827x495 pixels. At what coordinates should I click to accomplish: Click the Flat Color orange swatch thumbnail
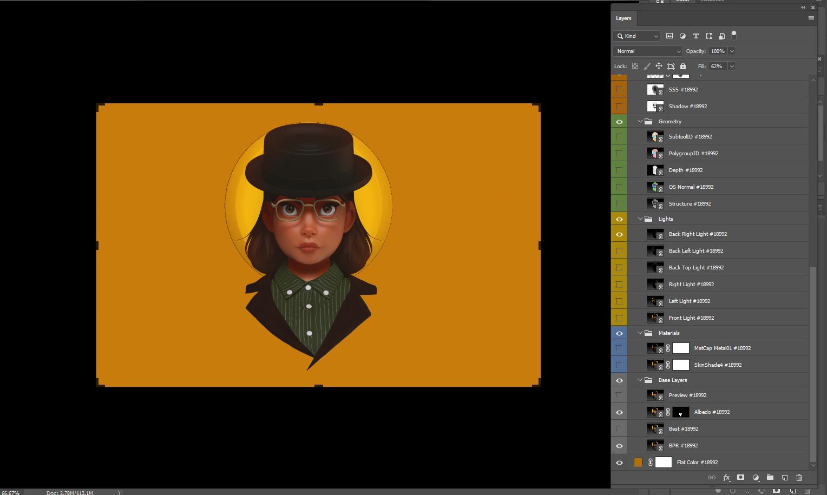pyautogui.click(x=638, y=463)
